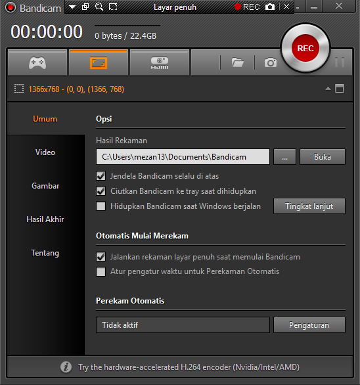Screen dimensions: 360x385
Task: Open the Tentang tab
Action: (x=45, y=253)
